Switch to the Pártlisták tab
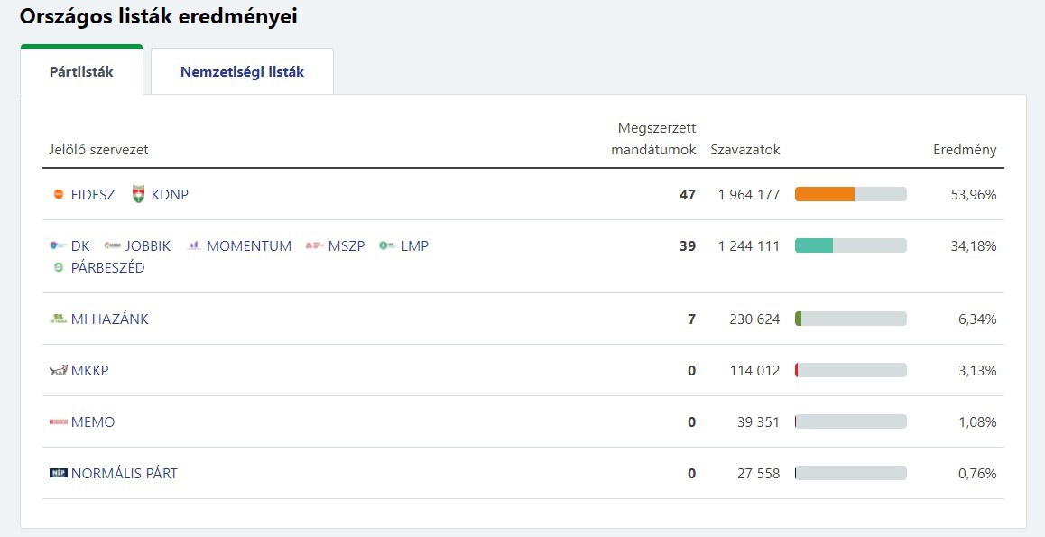This screenshot has width=1045, height=537. pyautogui.click(x=81, y=72)
